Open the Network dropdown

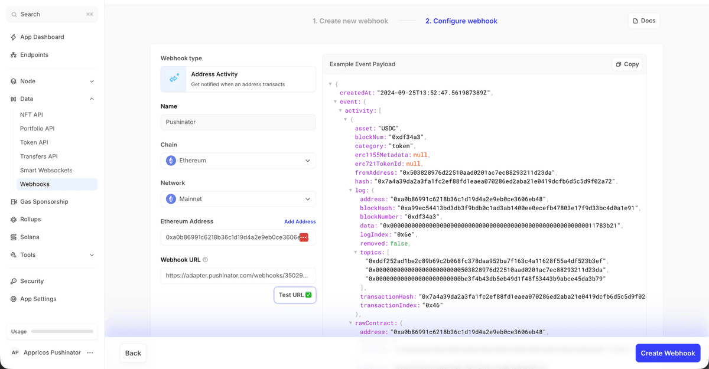point(238,199)
